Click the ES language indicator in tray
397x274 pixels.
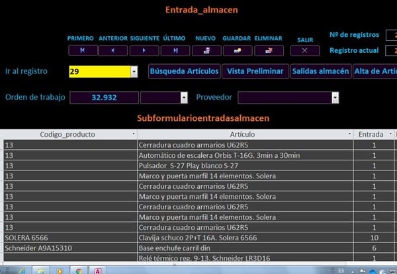coord(341,271)
